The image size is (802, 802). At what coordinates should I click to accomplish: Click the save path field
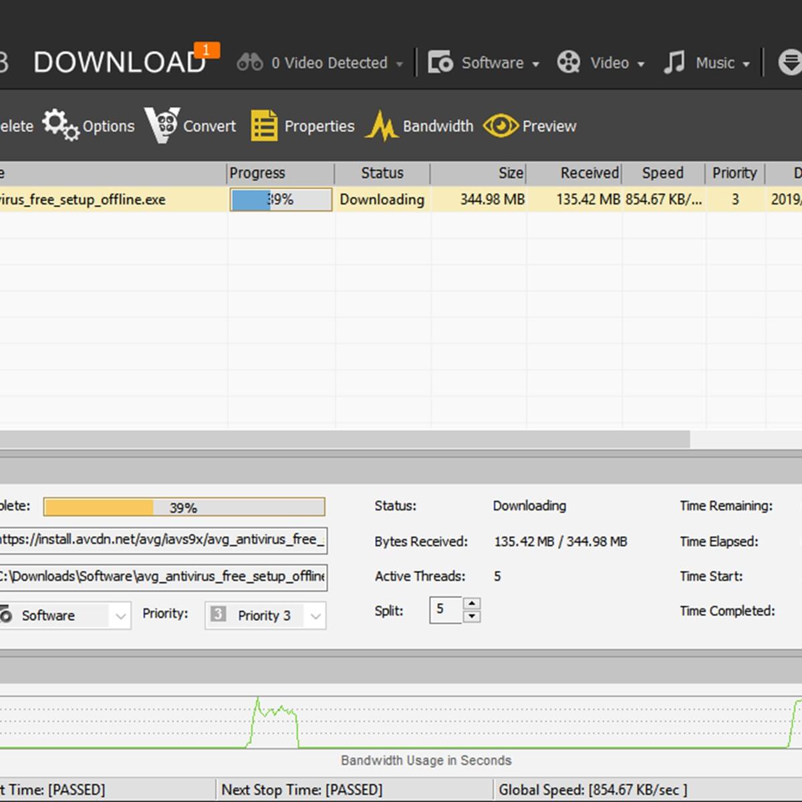(163, 576)
